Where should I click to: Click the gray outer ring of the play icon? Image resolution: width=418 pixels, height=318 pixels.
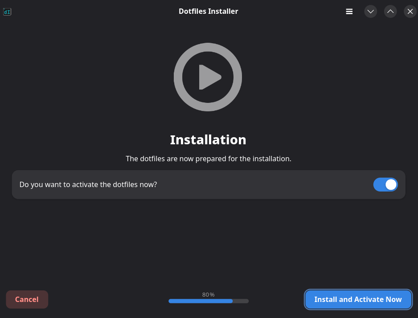178,77
